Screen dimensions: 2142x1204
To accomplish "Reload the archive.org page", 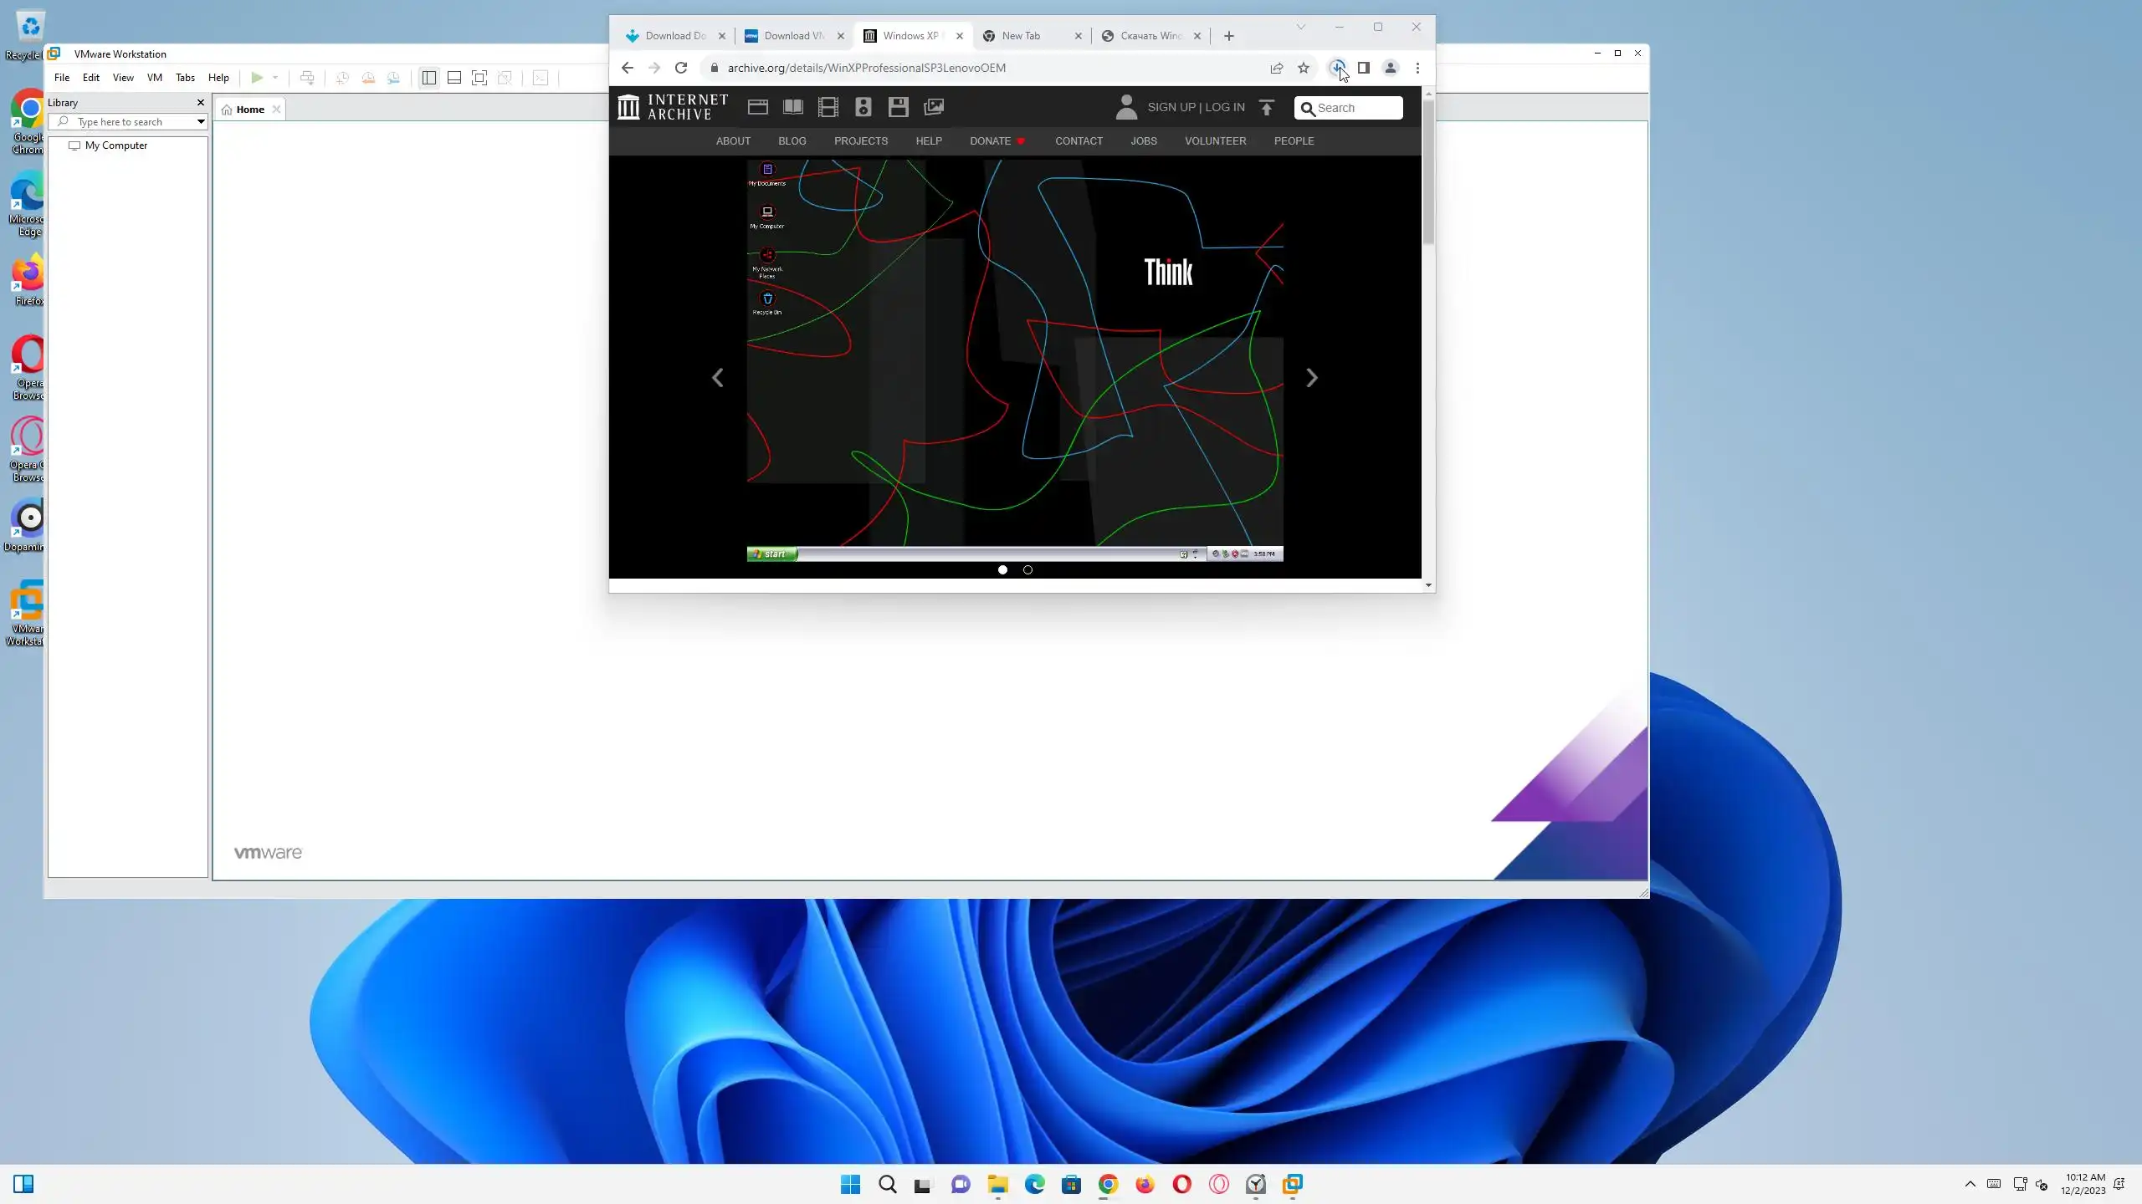I will [x=681, y=68].
